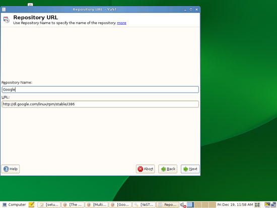
Task: Maximize the YaST window
Action: [191, 10]
